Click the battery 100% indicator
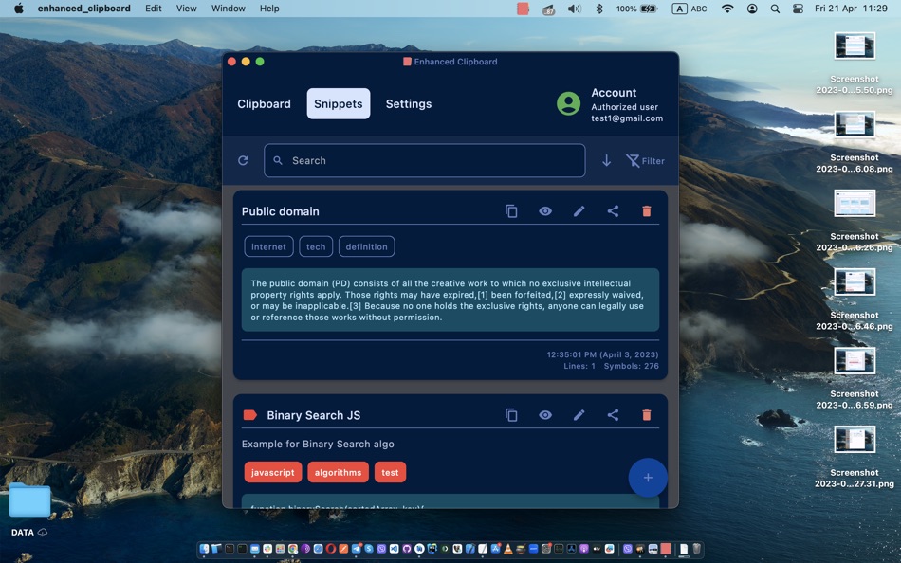The image size is (901, 563). click(x=636, y=9)
